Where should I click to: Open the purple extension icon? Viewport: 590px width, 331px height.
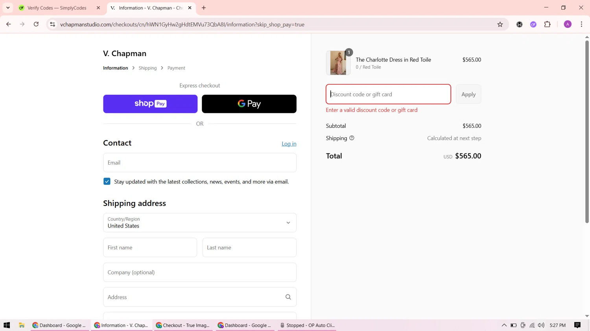533,24
